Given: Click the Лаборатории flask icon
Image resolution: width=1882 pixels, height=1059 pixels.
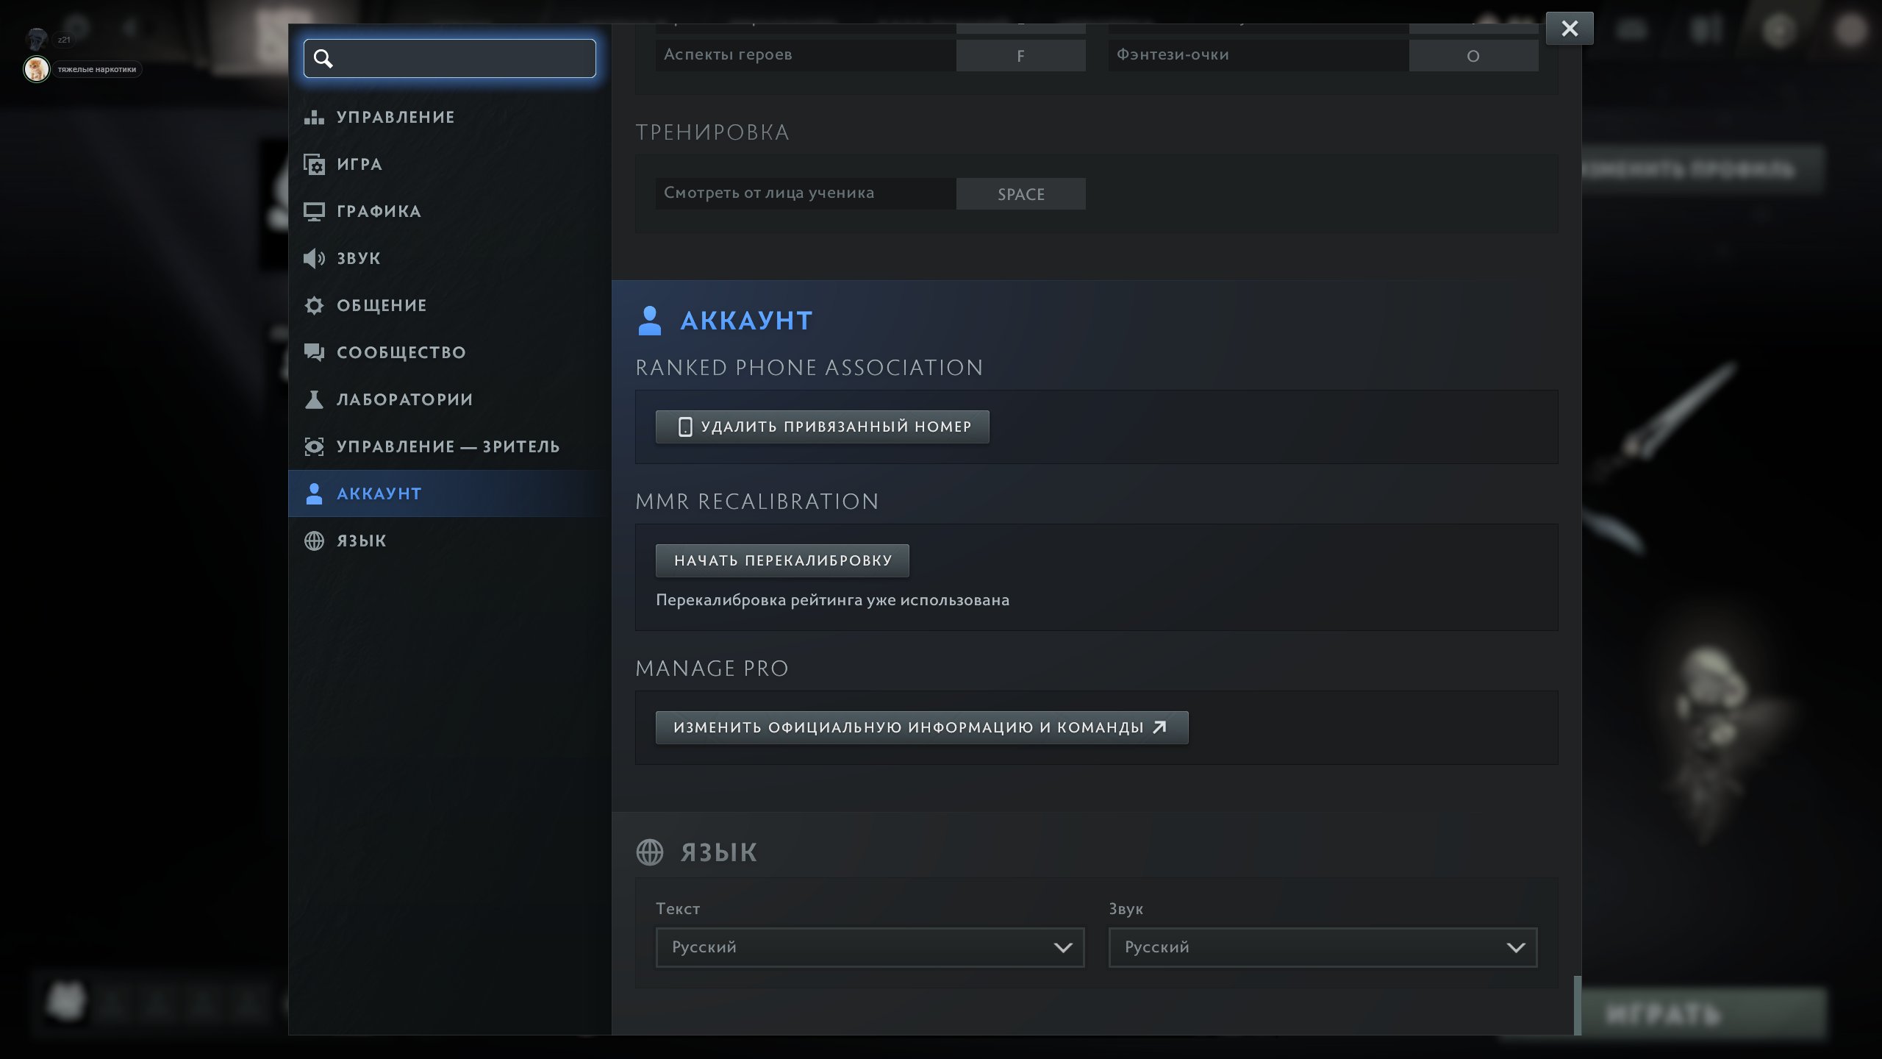Looking at the screenshot, I should tap(314, 399).
